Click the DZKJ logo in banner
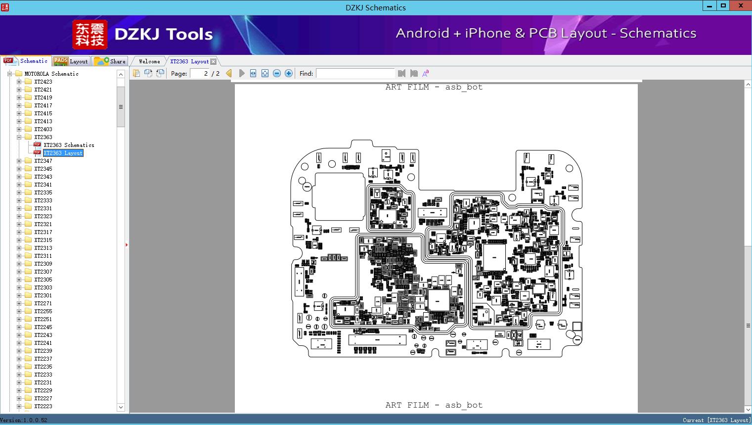This screenshot has width=752, height=425. click(x=89, y=35)
